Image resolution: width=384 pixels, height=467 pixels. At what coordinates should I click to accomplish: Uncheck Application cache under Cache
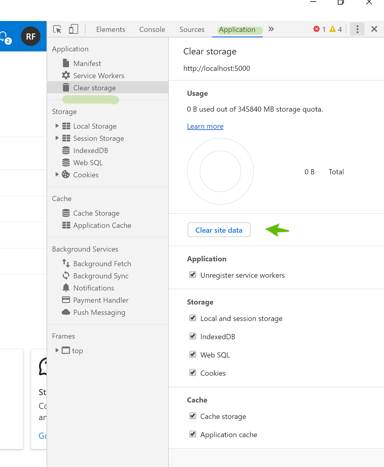point(193,434)
